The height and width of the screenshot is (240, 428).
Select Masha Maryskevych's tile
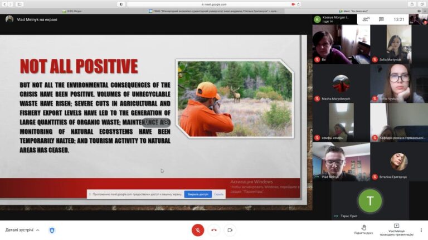(x=341, y=83)
